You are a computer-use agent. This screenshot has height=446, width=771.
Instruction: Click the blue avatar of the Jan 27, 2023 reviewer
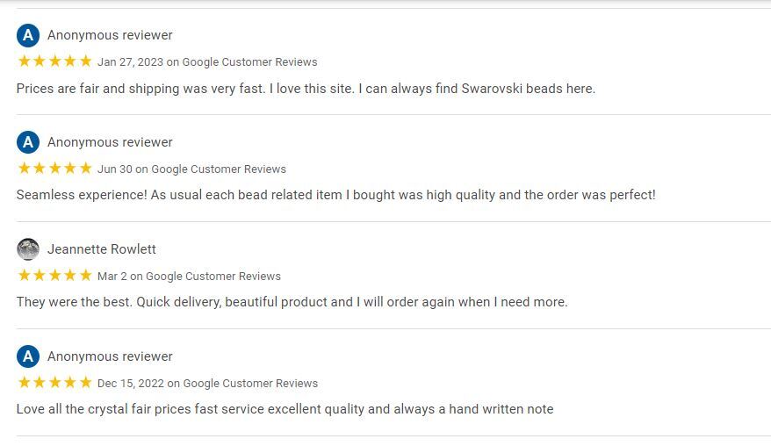pyautogui.click(x=28, y=35)
